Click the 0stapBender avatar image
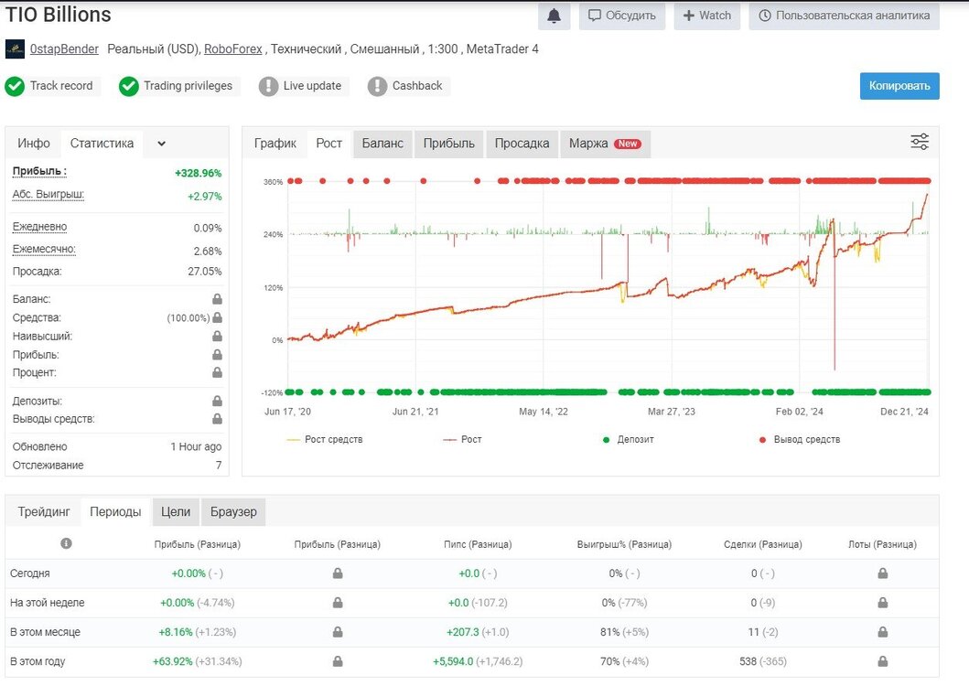Image resolution: width=969 pixels, height=686 pixels. click(15, 48)
